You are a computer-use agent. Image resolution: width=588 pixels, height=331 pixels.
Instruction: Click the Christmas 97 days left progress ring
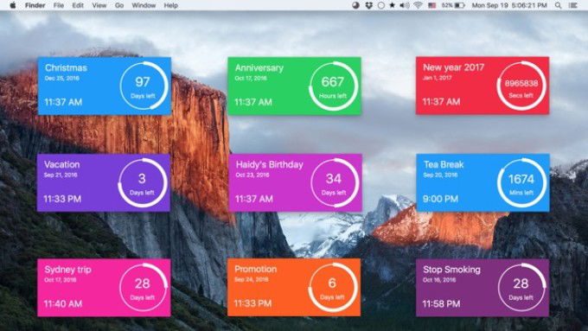144,86
